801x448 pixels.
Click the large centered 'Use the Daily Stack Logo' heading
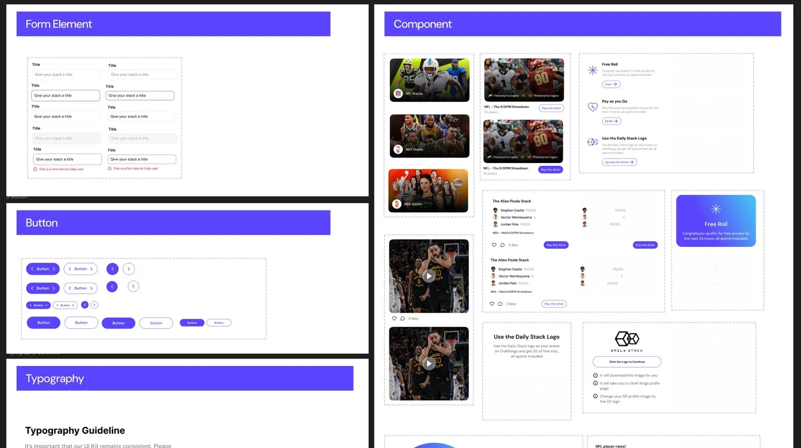point(527,337)
